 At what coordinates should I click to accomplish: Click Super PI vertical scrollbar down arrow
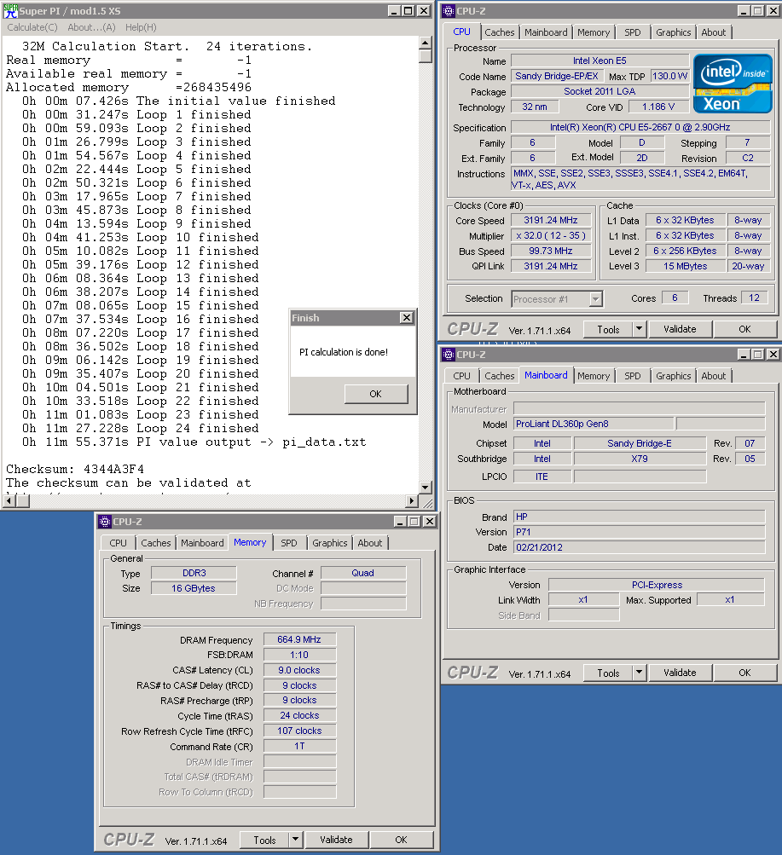coord(426,488)
